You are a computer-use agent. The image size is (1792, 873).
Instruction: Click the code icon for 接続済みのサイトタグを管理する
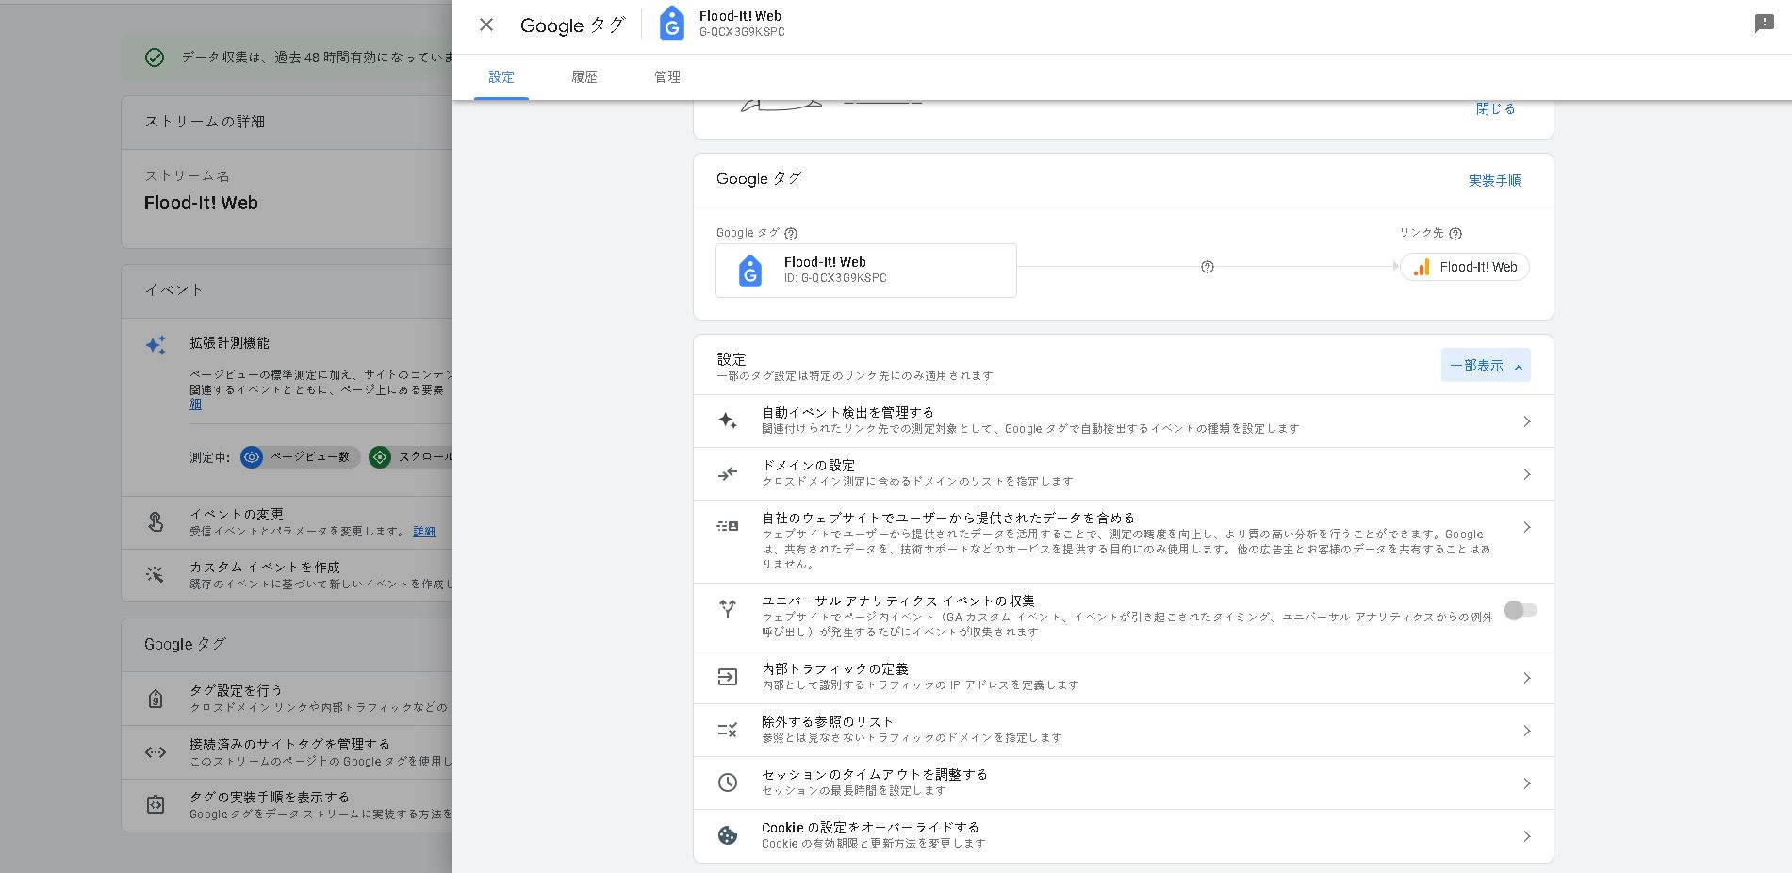pyautogui.click(x=156, y=752)
